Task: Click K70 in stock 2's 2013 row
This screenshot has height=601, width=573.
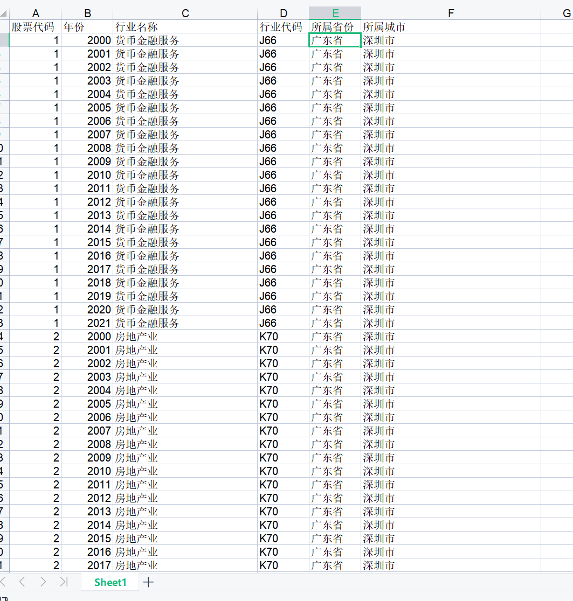Action: coord(284,511)
